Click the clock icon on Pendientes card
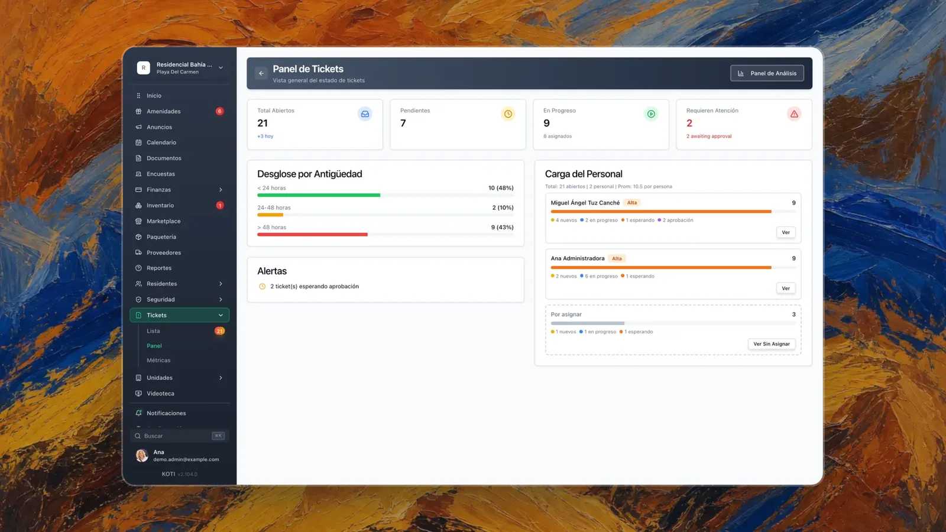 [508, 114]
